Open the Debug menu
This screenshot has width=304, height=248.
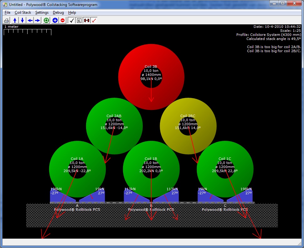pyautogui.click(x=58, y=12)
